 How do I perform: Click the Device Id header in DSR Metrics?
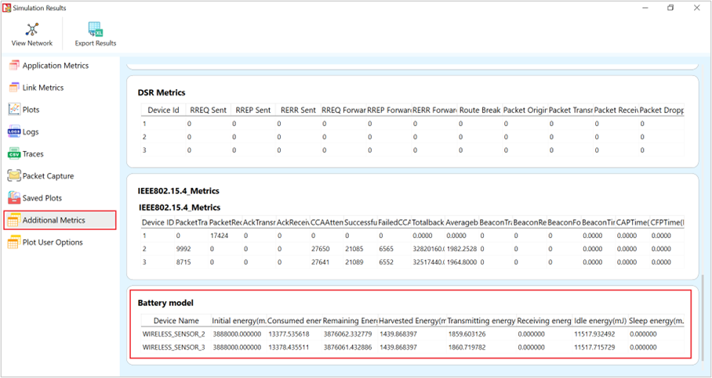[163, 110]
